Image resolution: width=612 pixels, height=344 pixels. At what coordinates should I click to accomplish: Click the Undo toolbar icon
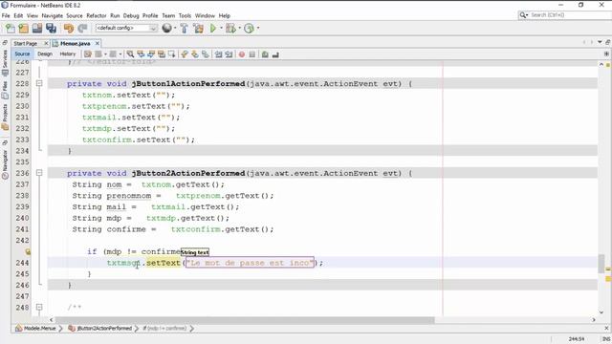click(69, 28)
